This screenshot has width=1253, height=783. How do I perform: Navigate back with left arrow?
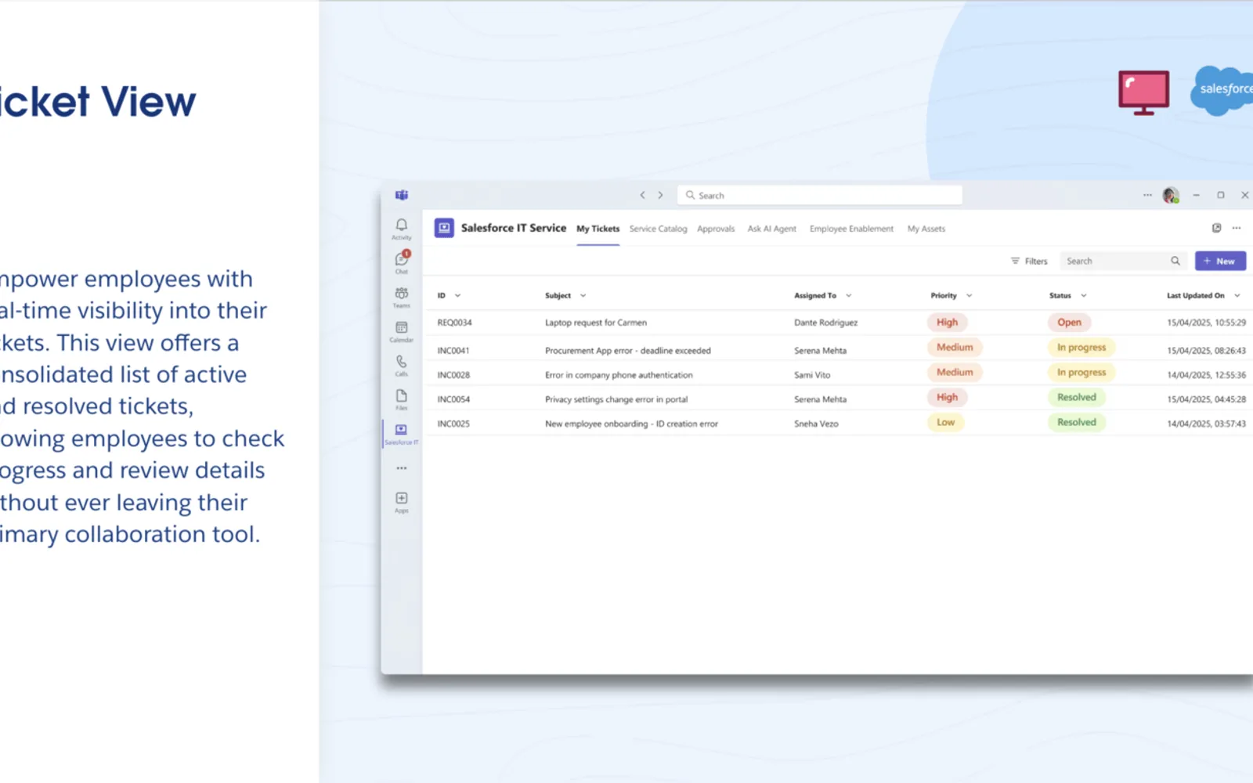[642, 195]
